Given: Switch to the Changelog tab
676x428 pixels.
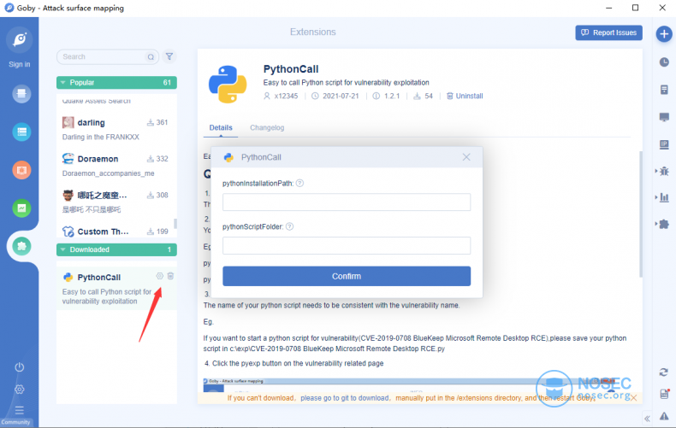Looking at the screenshot, I should click(x=267, y=128).
